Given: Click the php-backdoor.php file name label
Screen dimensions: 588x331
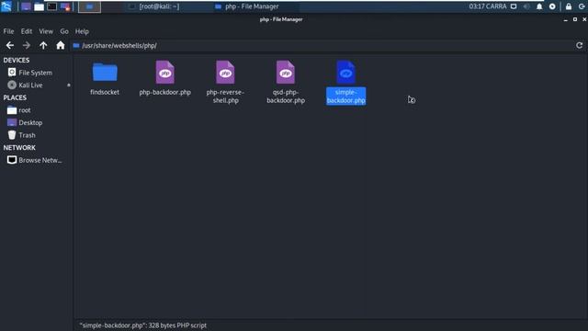Looking at the screenshot, I should (x=165, y=92).
